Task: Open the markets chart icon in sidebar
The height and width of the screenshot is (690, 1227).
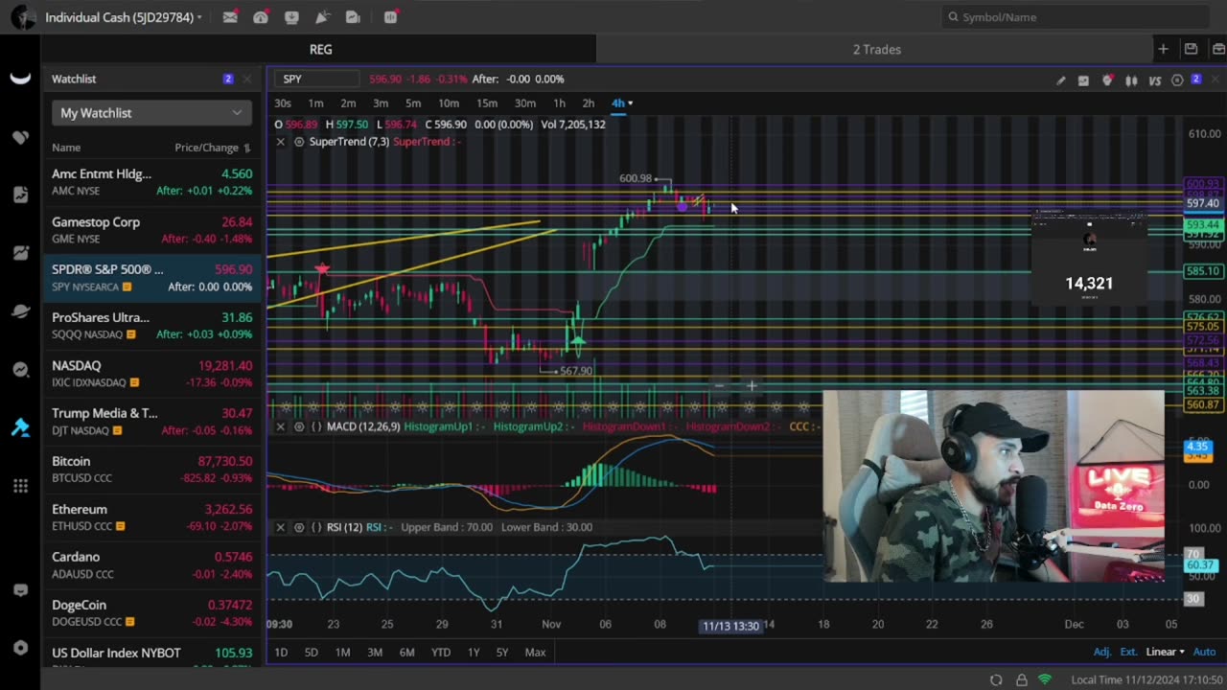Action: click(x=20, y=253)
